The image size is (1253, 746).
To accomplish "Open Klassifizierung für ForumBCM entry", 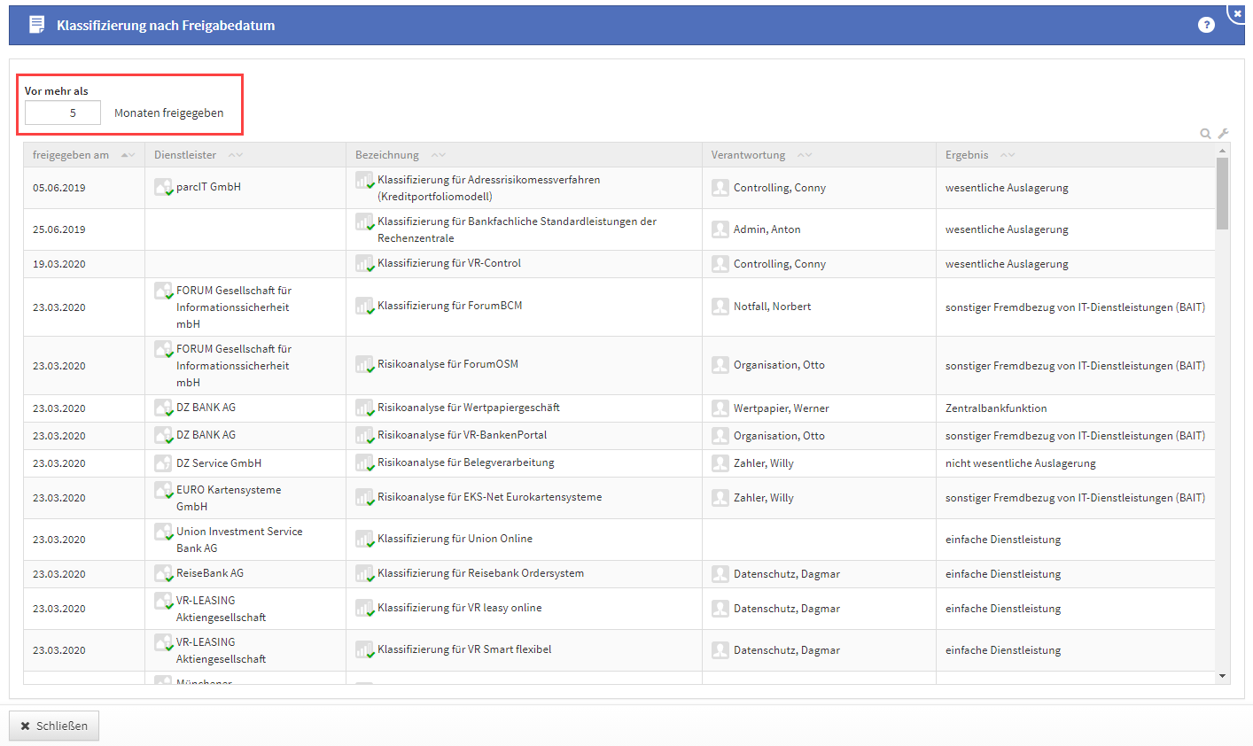I will coord(449,306).
